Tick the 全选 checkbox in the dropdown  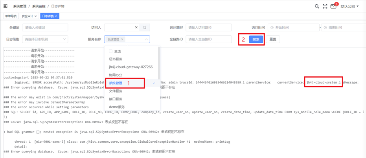[110, 51]
